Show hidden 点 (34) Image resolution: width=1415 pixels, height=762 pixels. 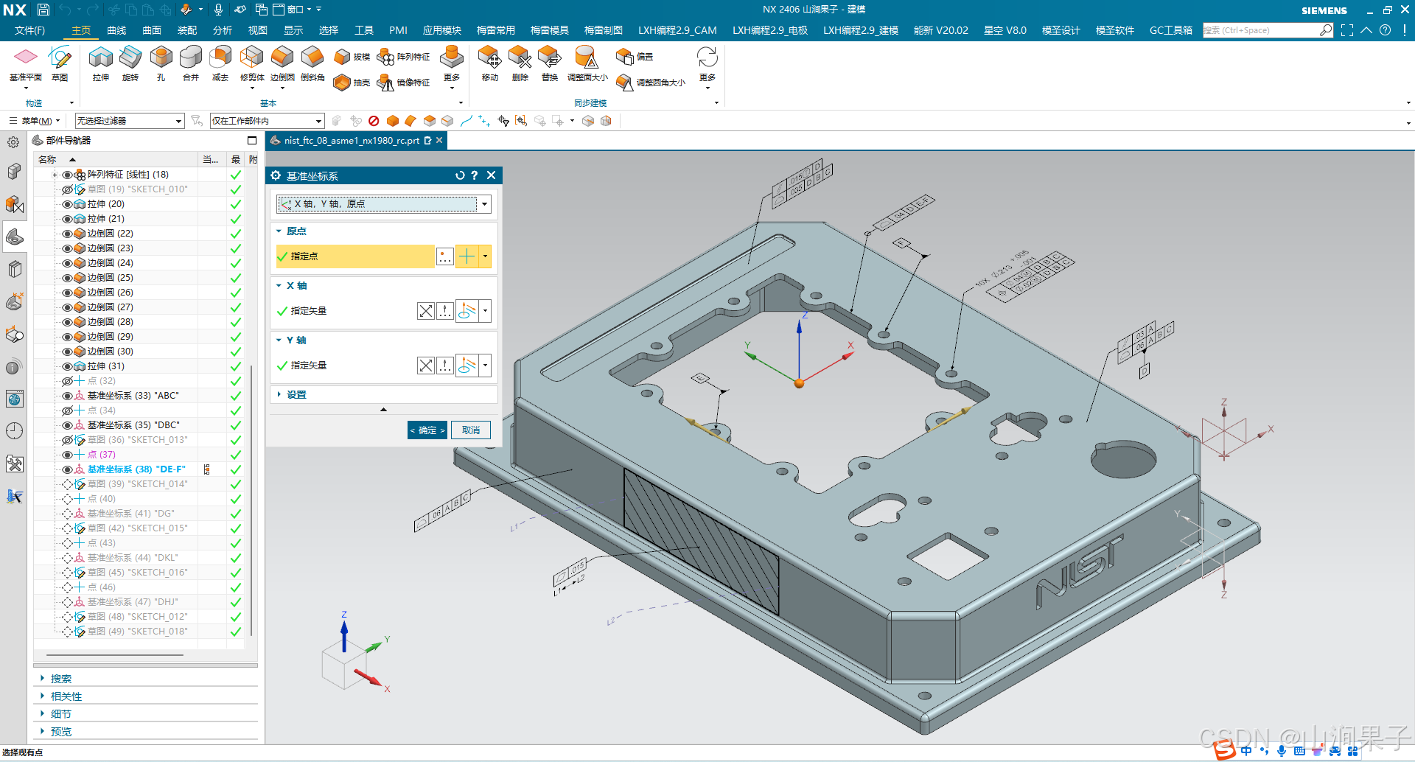coord(67,410)
